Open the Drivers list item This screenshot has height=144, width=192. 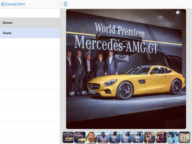(30, 23)
